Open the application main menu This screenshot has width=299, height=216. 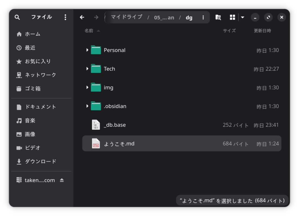click(65, 17)
